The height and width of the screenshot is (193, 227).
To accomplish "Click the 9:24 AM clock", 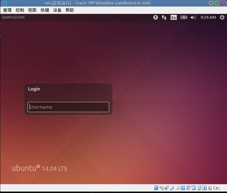I will coord(208,17).
